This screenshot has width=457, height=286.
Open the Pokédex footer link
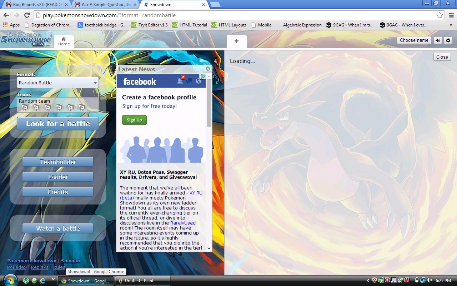click(x=17, y=267)
